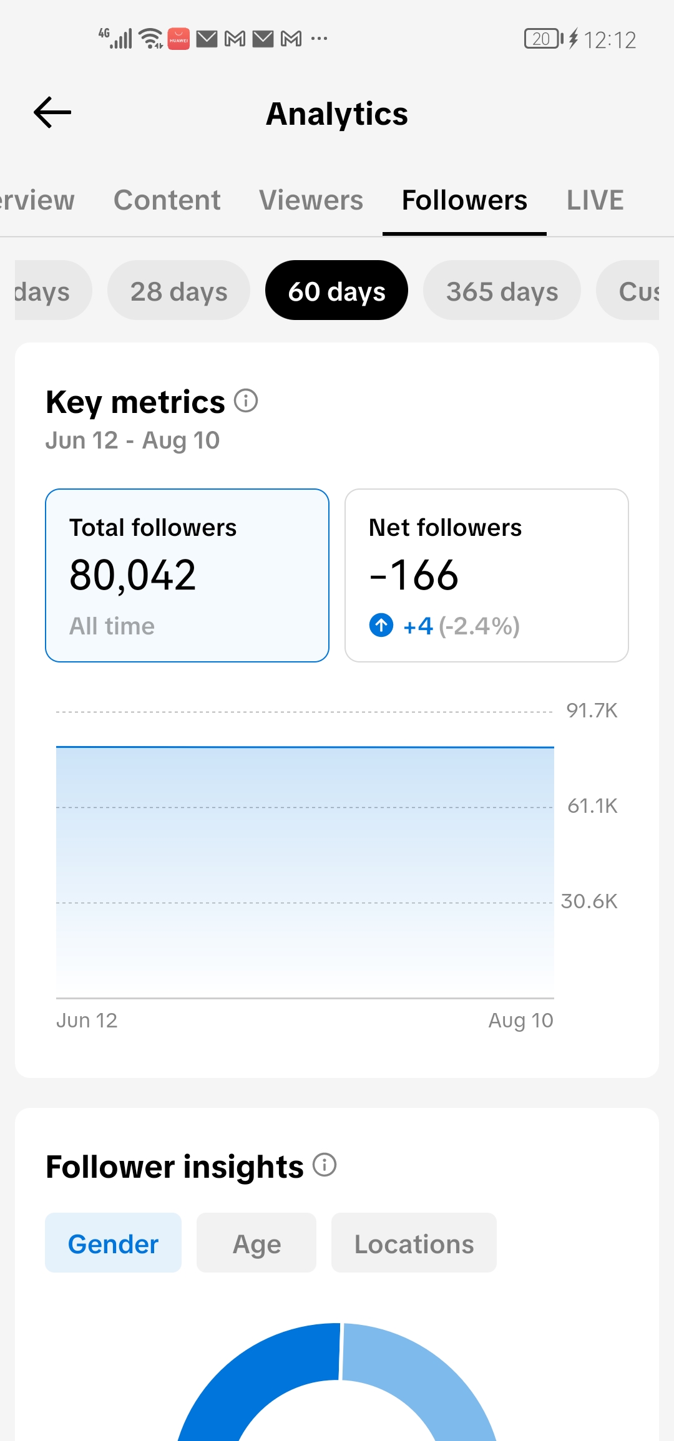Select the Net followers metric card
Image resolution: width=674 pixels, height=1441 pixels.
(x=487, y=575)
